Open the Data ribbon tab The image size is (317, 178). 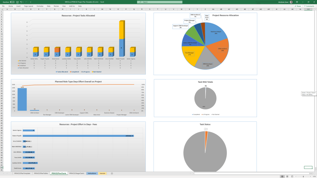tap(49, 6)
